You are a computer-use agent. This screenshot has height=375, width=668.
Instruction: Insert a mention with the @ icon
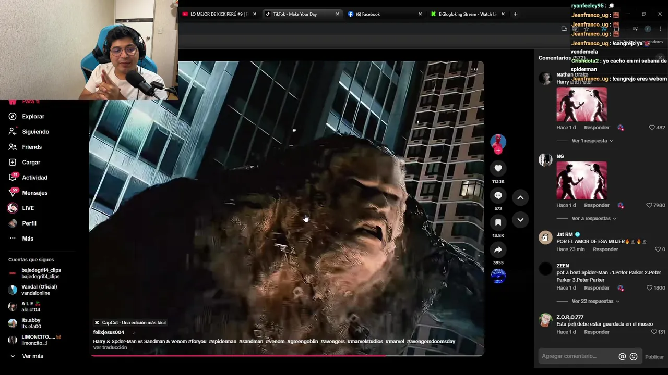[x=622, y=356]
